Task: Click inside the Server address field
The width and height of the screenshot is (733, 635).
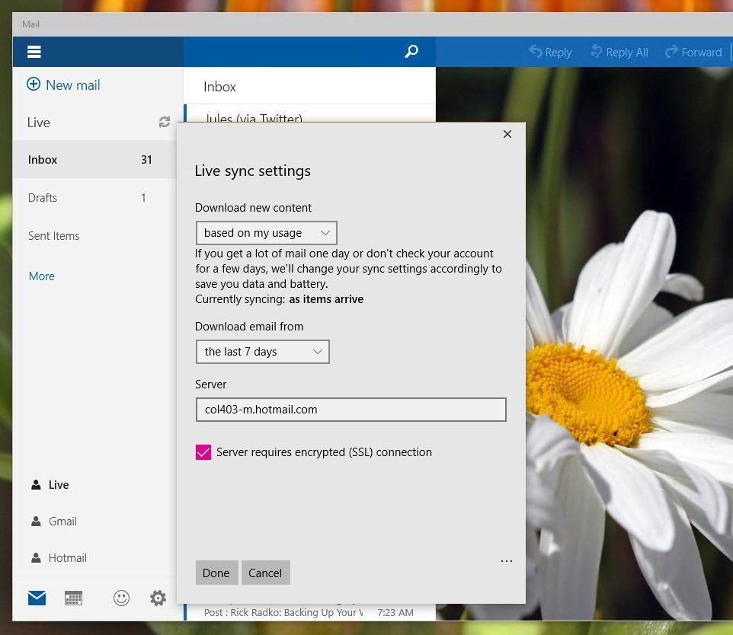Action: click(350, 410)
